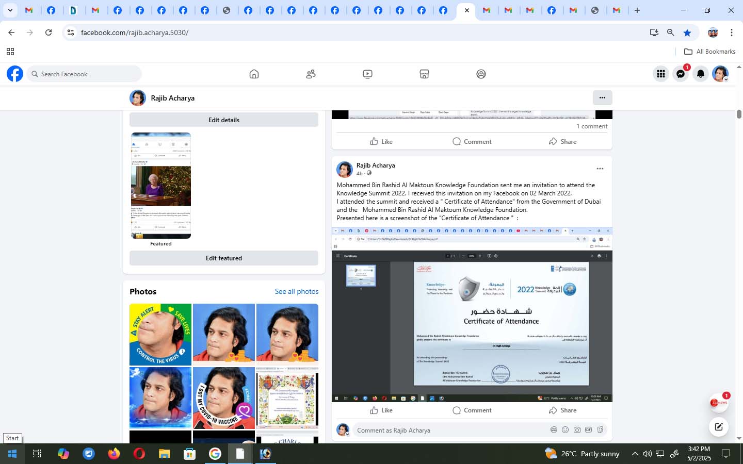Insert a GIF in the comment box
This screenshot has height=464, width=743.
pyautogui.click(x=588, y=430)
